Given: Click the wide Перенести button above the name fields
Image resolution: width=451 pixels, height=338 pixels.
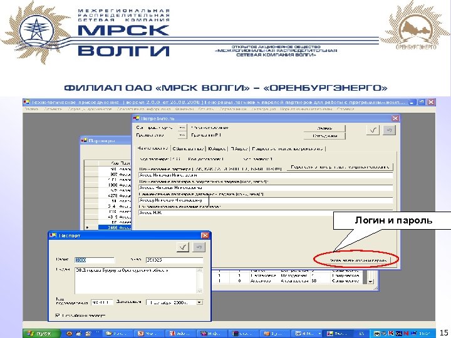Looking at the screenshot, I should coord(340,167).
